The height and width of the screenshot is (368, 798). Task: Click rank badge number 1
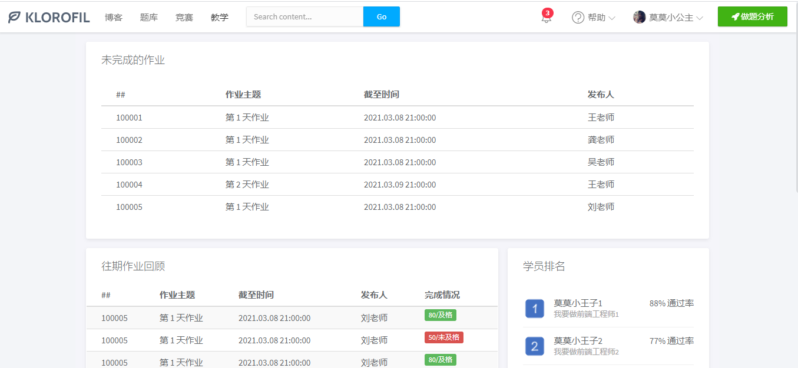coord(534,308)
